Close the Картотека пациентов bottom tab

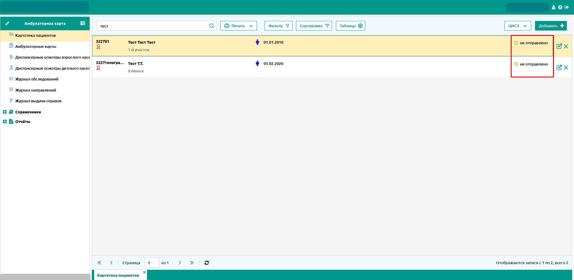(145, 272)
